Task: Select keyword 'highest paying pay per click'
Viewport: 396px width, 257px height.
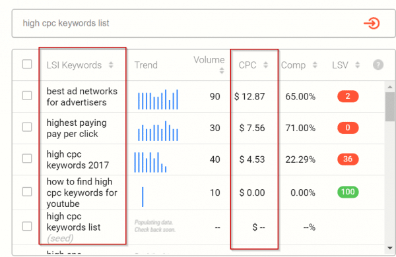Action: 77,128
